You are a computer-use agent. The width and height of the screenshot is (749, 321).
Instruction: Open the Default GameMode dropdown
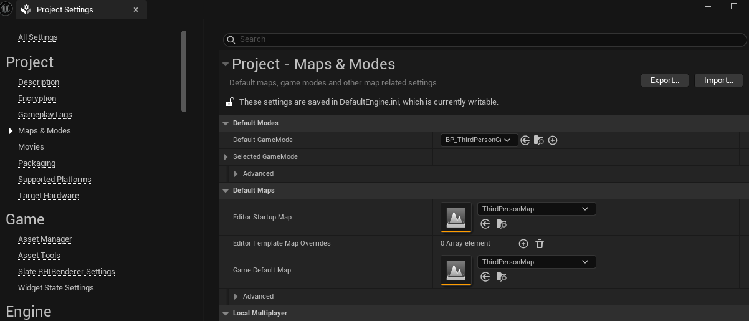479,140
